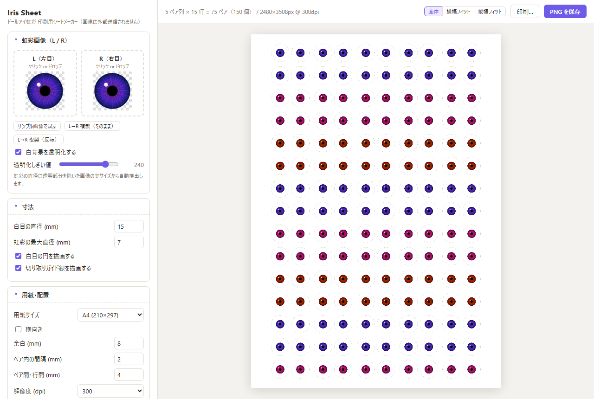594x399 pixels.
Task: Click L→R 複製（反転） button
Action: 39,140
